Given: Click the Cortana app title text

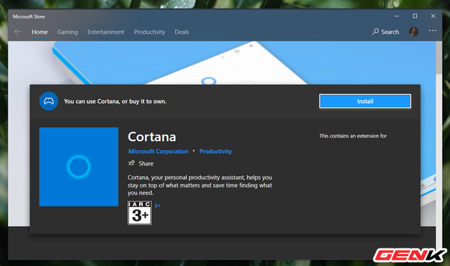Looking at the screenshot, I should coord(152,137).
